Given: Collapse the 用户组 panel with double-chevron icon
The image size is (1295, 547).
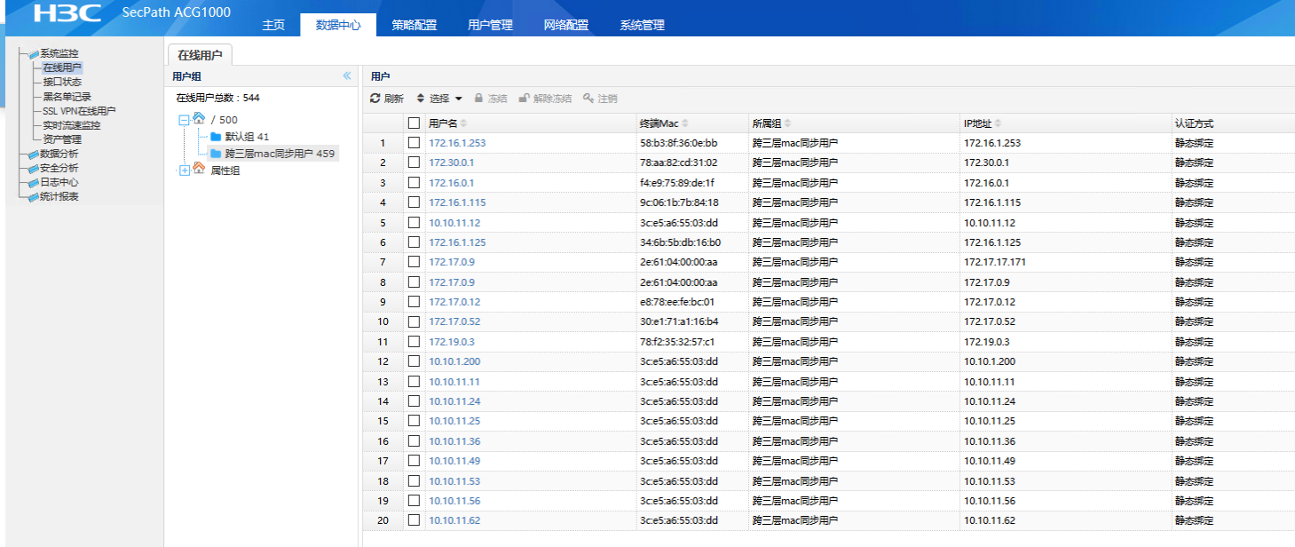Looking at the screenshot, I should click(x=347, y=76).
